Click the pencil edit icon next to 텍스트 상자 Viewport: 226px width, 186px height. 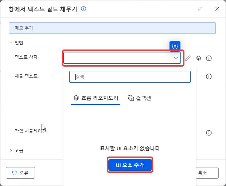(x=188, y=58)
